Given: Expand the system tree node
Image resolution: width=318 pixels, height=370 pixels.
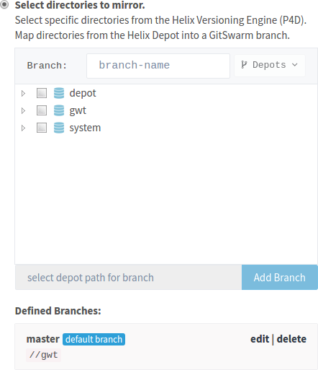Looking at the screenshot, I should (x=23, y=128).
